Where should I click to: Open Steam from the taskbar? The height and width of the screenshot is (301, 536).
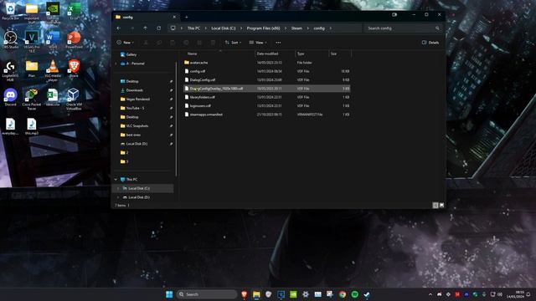tap(367, 294)
